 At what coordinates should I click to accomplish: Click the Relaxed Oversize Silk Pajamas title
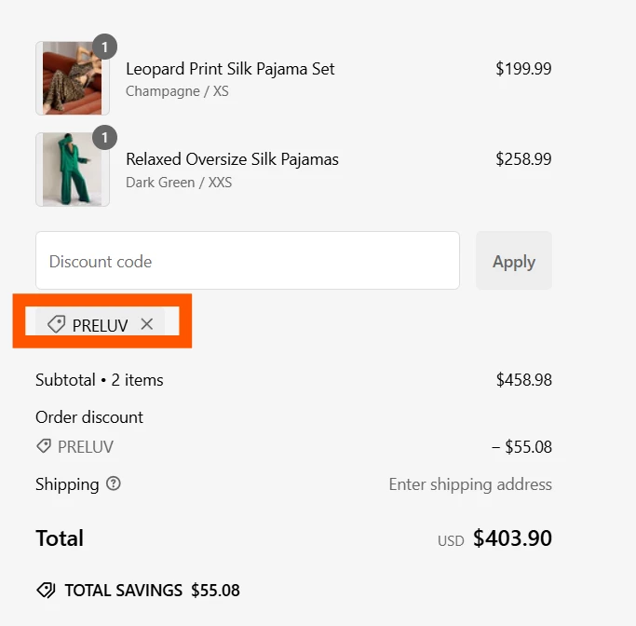click(x=232, y=159)
